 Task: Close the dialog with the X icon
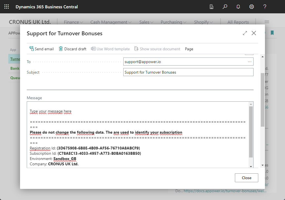click(254, 33)
